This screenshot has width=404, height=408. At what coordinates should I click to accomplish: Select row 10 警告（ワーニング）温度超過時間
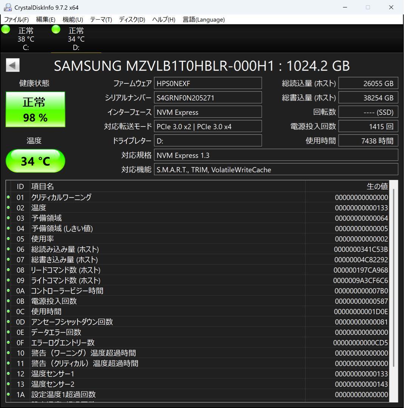click(x=198, y=353)
